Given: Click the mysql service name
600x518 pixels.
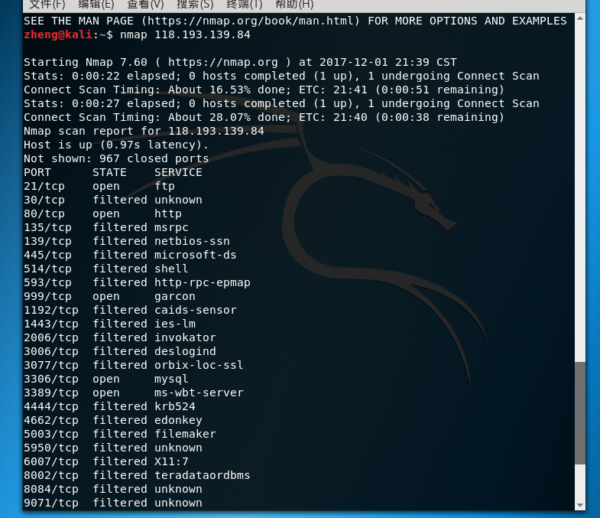Looking at the screenshot, I should pos(171,380).
